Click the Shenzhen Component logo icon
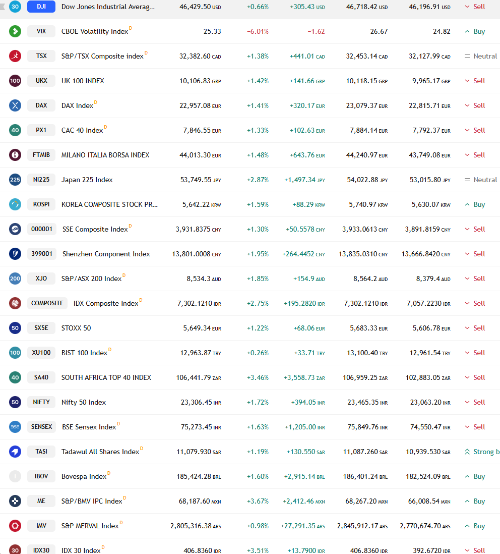500x554 pixels. click(15, 254)
